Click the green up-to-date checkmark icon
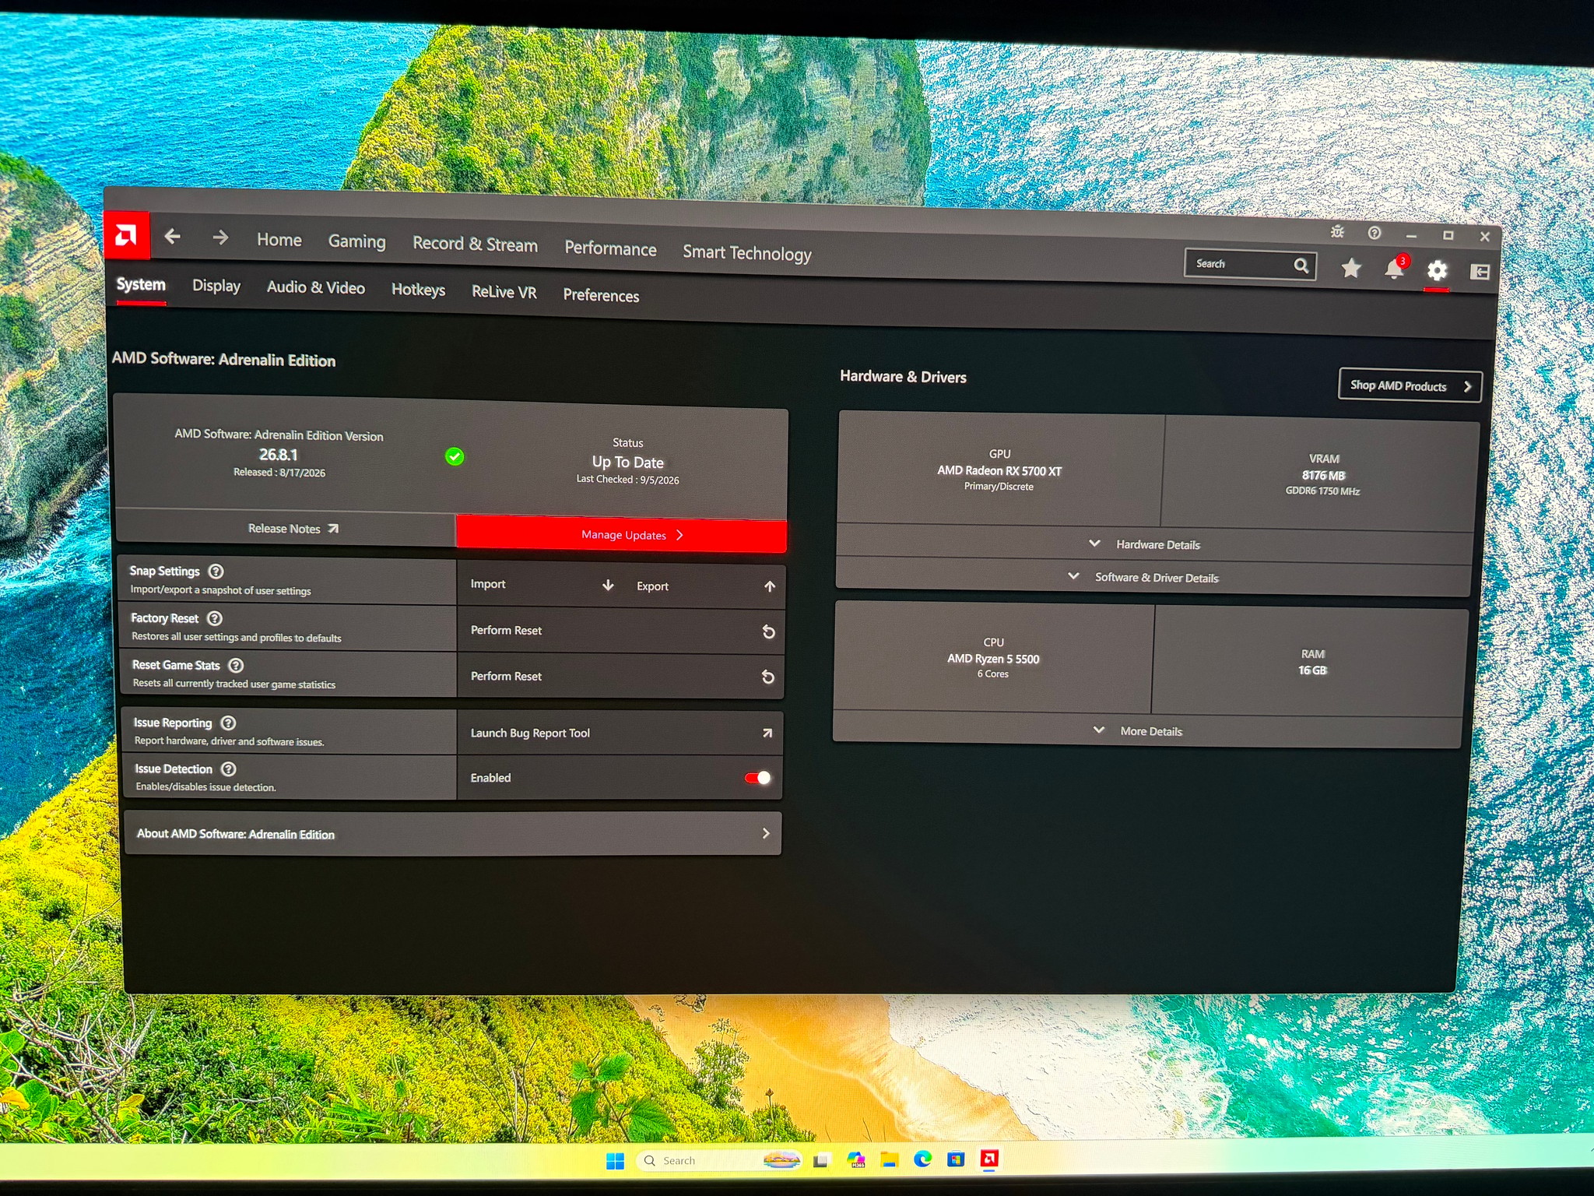Image resolution: width=1594 pixels, height=1196 pixels. coord(455,456)
